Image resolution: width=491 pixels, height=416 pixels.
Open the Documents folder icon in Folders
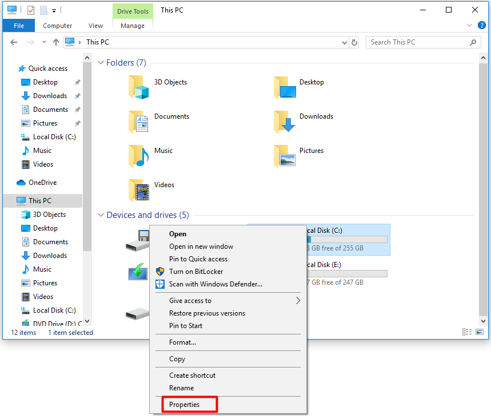click(139, 122)
